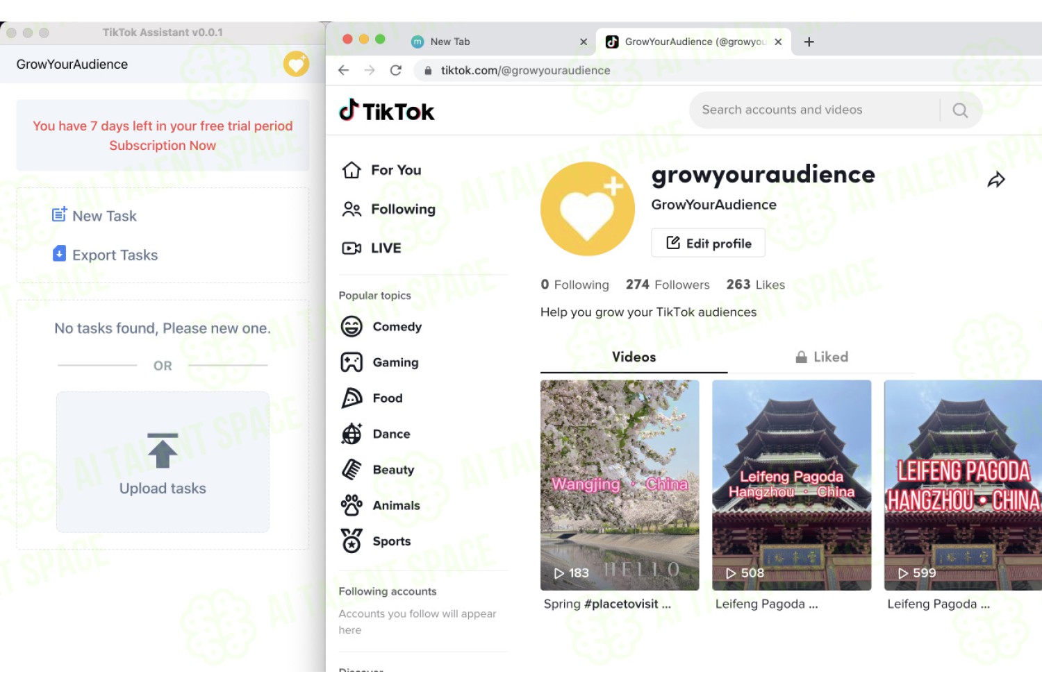Click the Comedy smiley icon
This screenshot has height=694, width=1042.
click(352, 326)
